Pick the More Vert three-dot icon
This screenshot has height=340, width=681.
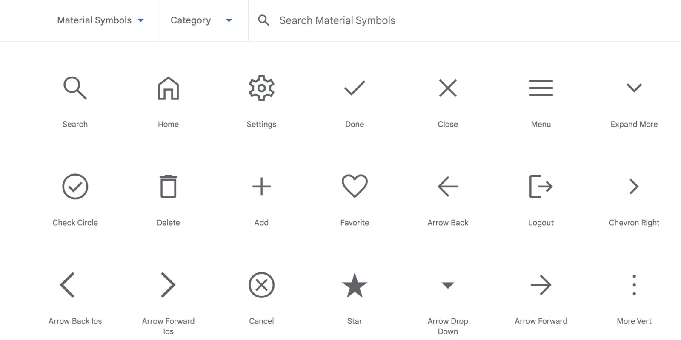coord(634,285)
